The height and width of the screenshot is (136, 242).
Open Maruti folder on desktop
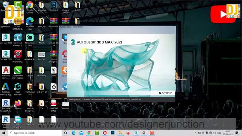[x=42, y=39]
